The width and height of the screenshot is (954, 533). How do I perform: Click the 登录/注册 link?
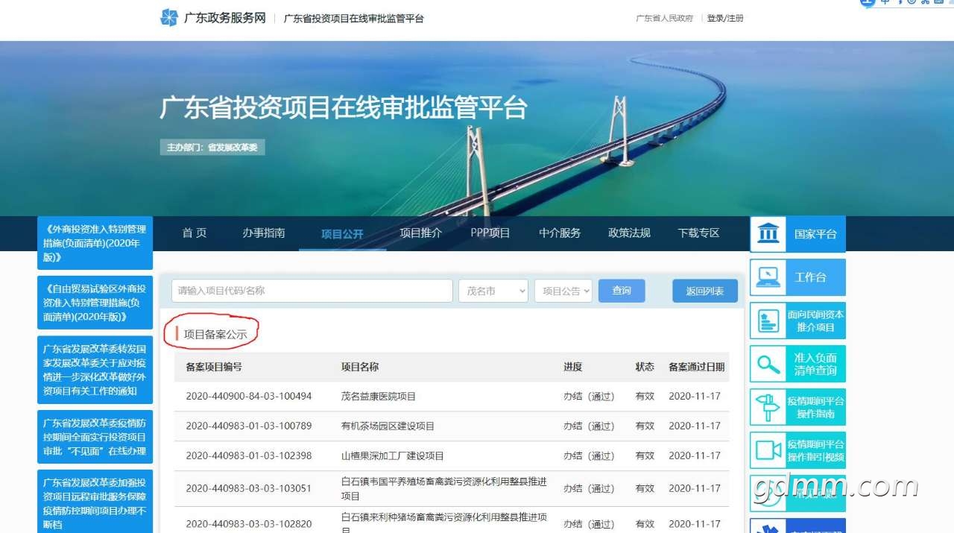pyautogui.click(x=724, y=18)
